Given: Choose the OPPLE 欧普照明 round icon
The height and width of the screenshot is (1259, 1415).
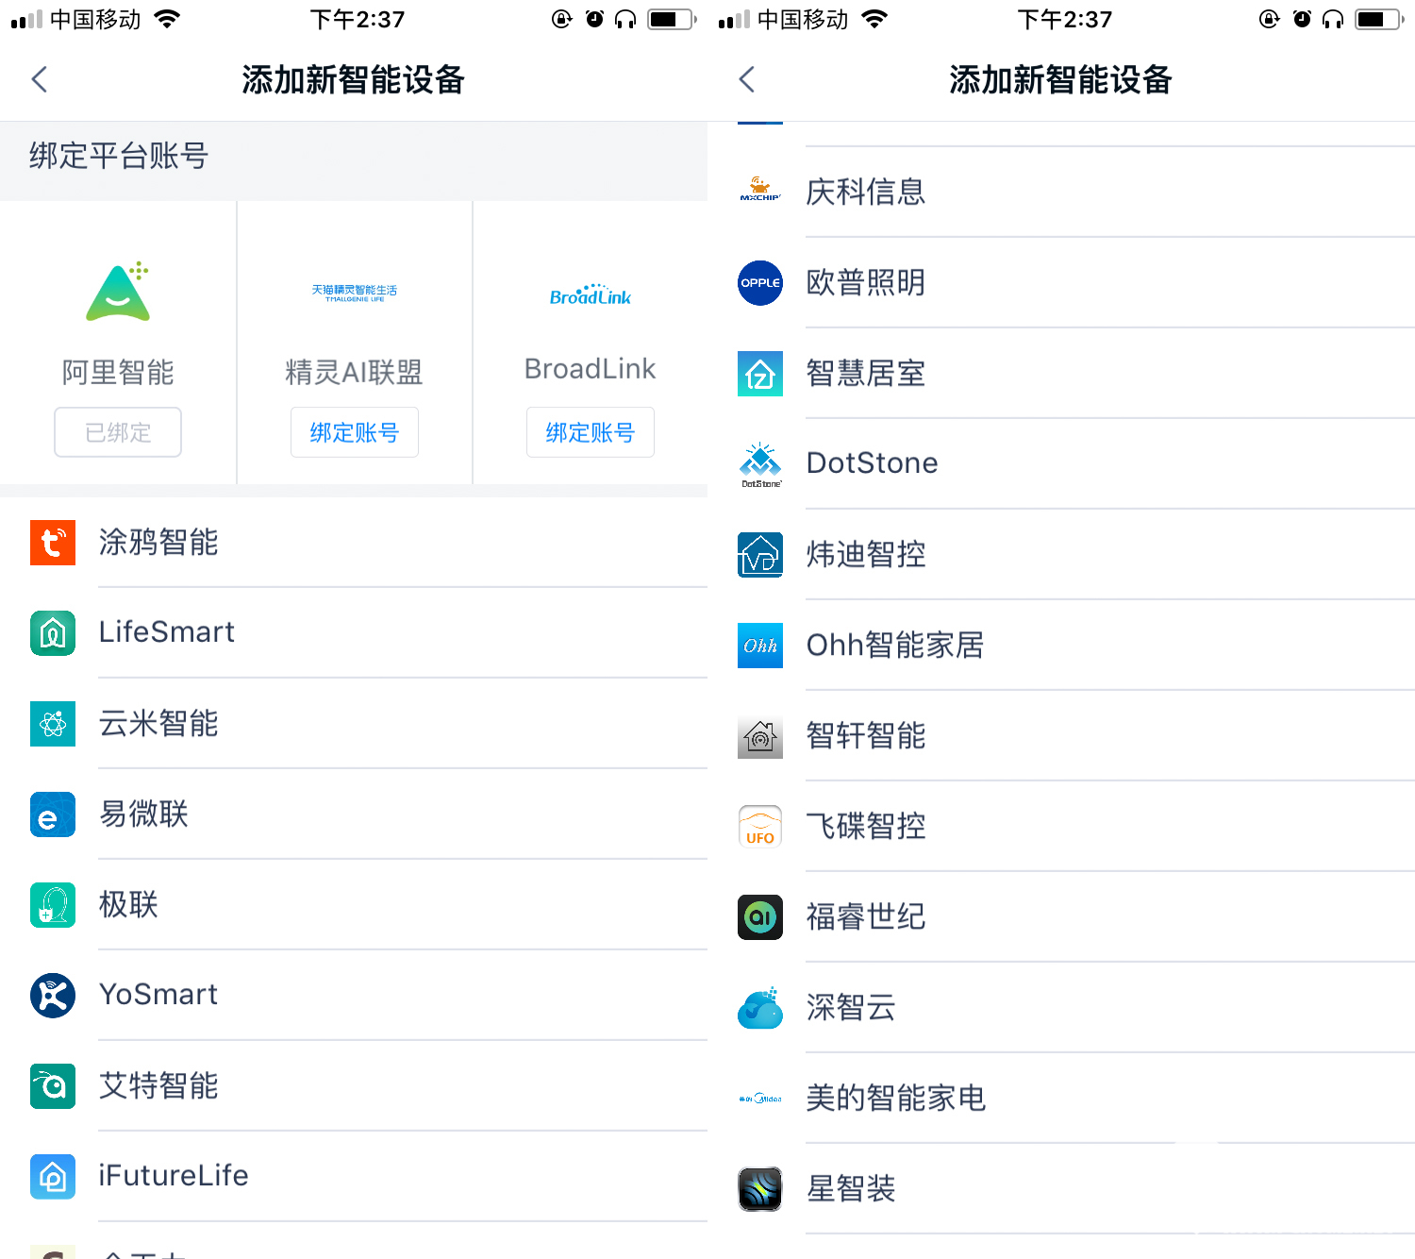Looking at the screenshot, I should coord(760,283).
